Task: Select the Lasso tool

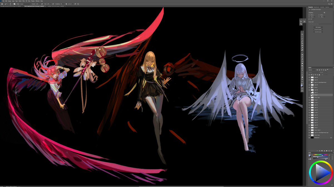Action: 302,39
